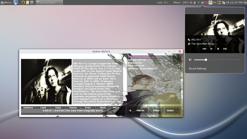Click the window list icon beside the clock

pos(245,2)
